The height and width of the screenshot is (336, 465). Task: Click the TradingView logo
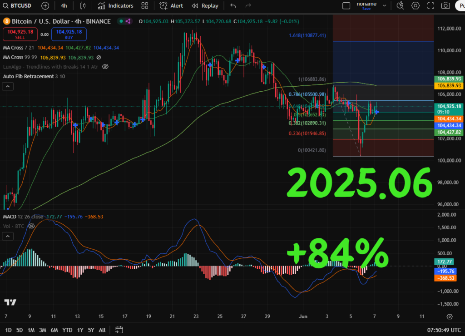pyautogui.click(x=10, y=302)
